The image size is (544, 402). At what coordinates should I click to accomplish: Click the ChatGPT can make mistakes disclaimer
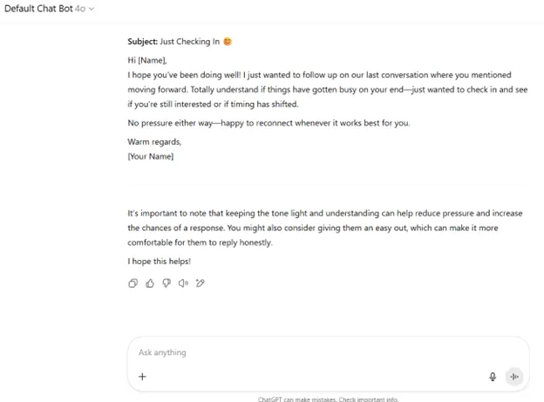pyautogui.click(x=328, y=399)
